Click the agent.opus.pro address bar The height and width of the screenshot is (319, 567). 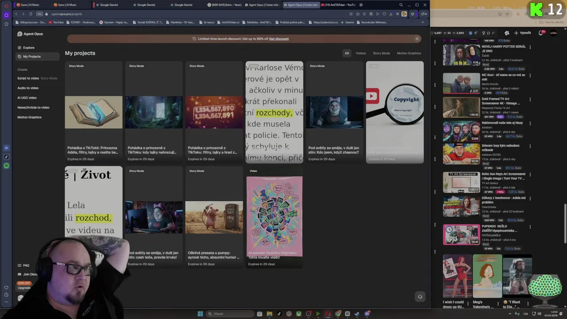(66, 14)
